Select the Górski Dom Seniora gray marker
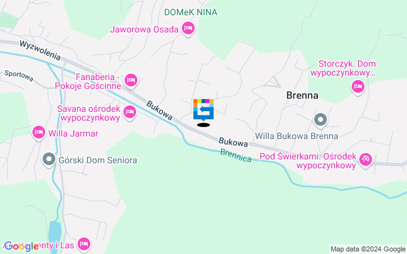 (49, 159)
